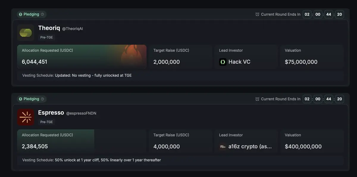
Task: Select the Pre-TGE tag under Espresso
Action: tap(46, 122)
